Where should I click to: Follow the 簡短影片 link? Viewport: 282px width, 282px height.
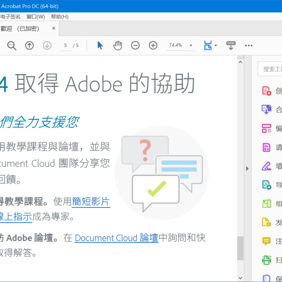[x=91, y=202]
